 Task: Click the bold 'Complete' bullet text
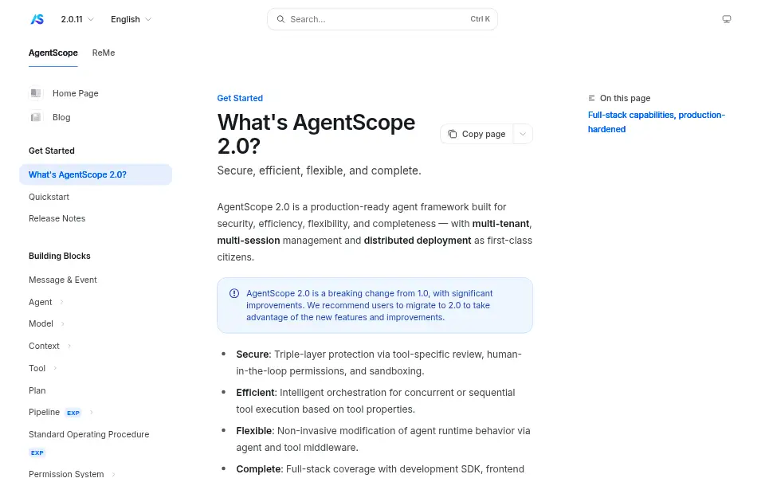pos(258,469)
